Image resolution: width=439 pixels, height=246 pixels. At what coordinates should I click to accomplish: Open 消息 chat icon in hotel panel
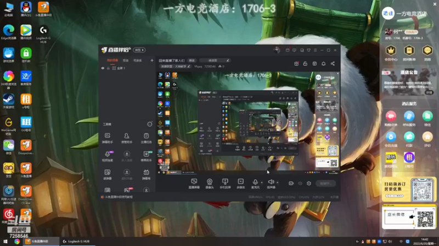click(427, 53)
